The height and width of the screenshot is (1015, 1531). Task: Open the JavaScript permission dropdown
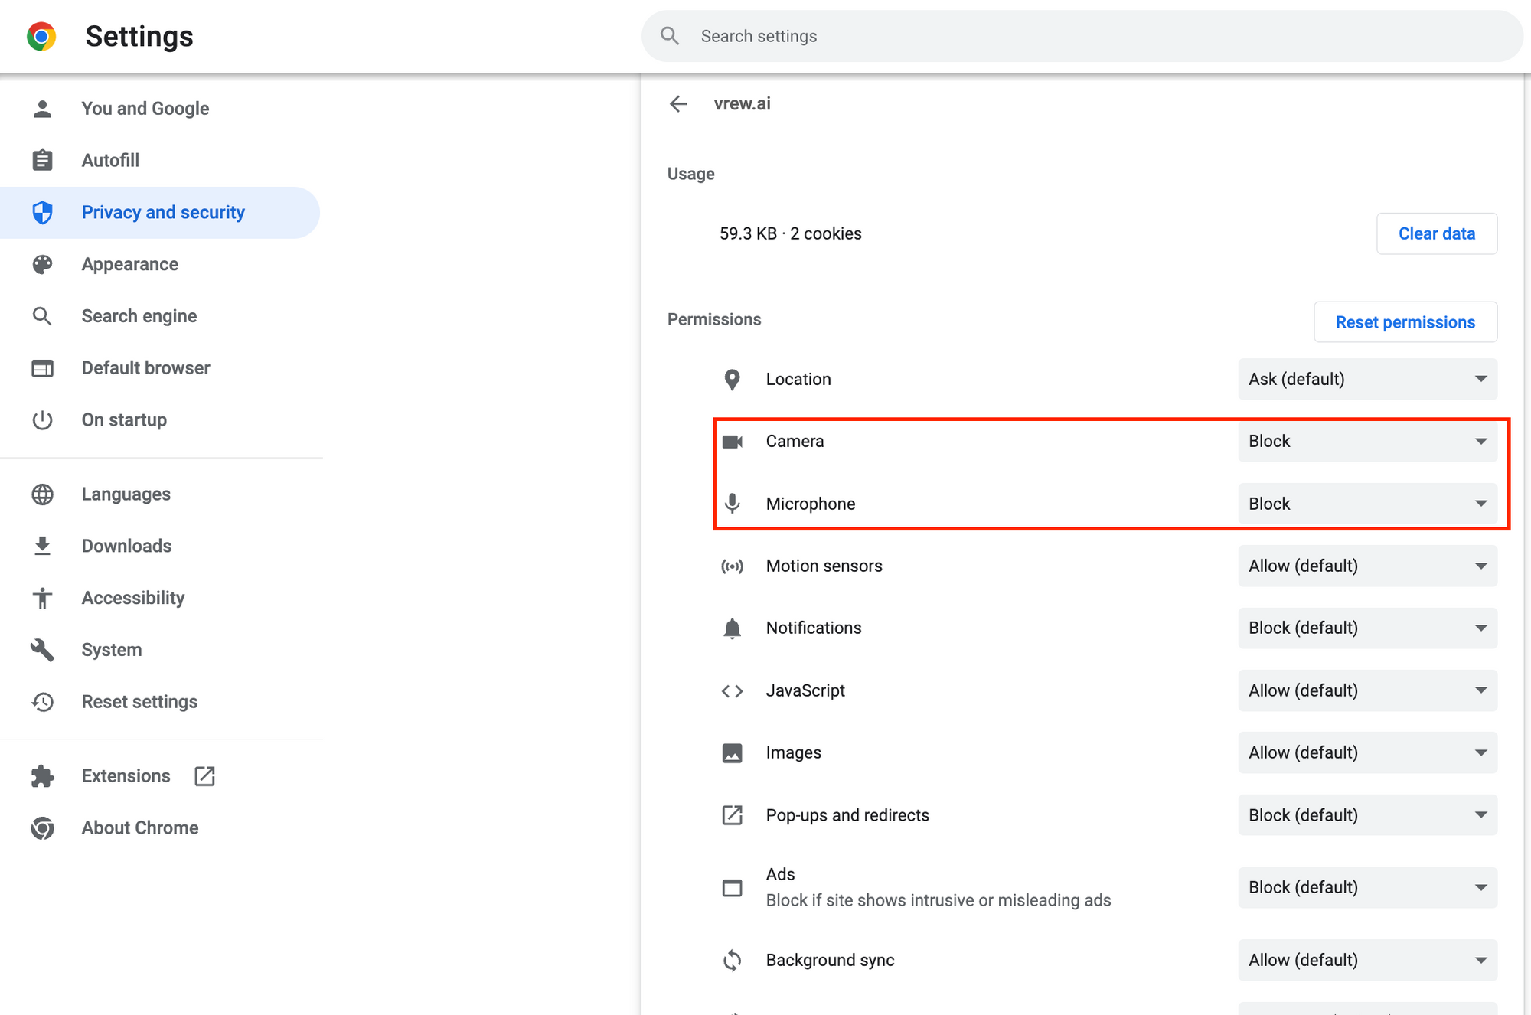tap(1367, 690)
